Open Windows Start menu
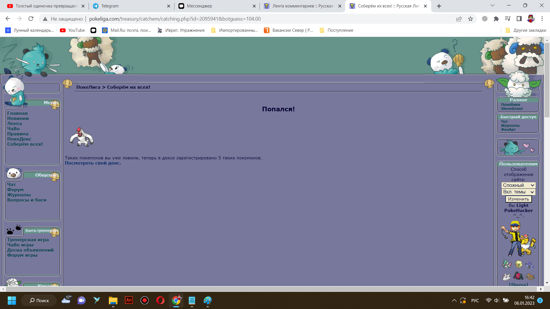Screen dimensions: 550x309 [x=12, y=300]
